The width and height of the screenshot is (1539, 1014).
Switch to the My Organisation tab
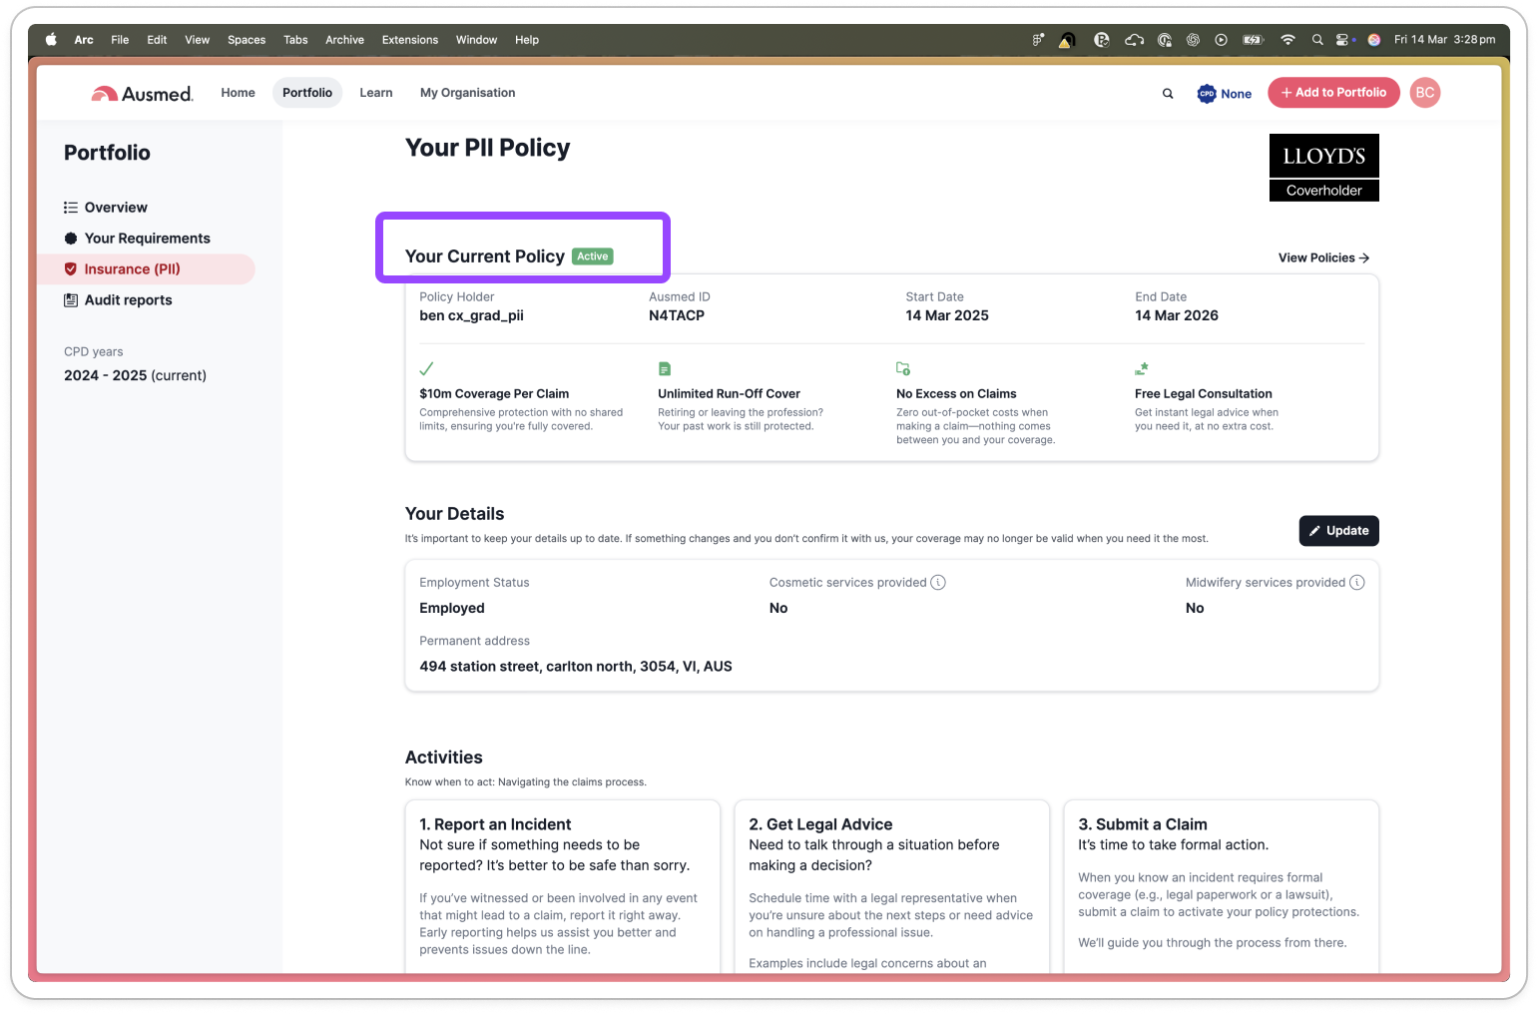(x=467, y=93)
